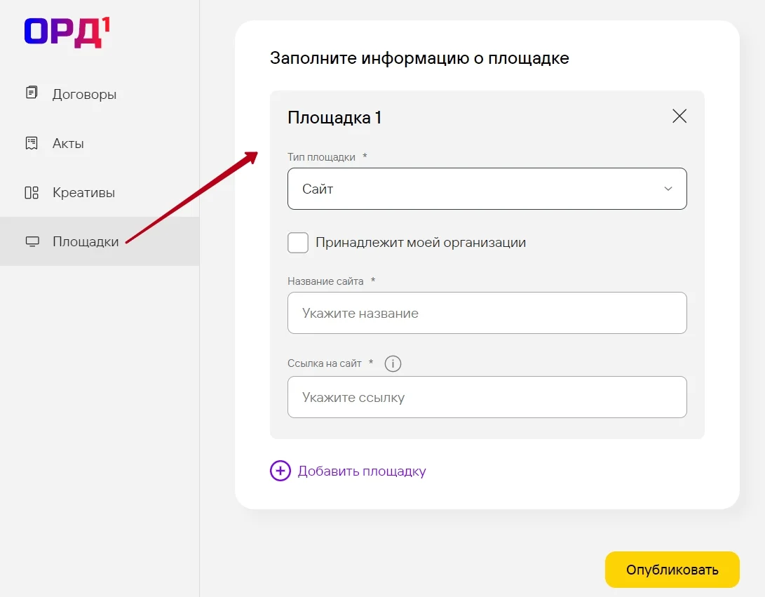Screen dimensions: 765x597
Task: Click the chevron arrow in the Сайт field
Action: tap(668, 189)
